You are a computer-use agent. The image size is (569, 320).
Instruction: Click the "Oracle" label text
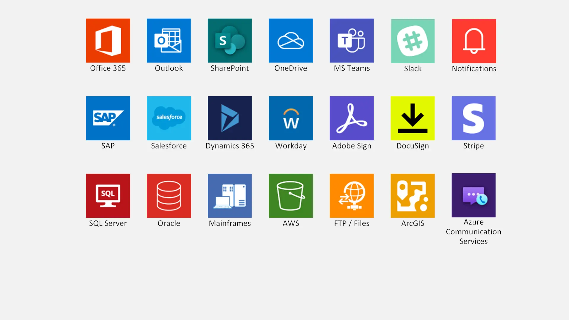click(169, 223)
